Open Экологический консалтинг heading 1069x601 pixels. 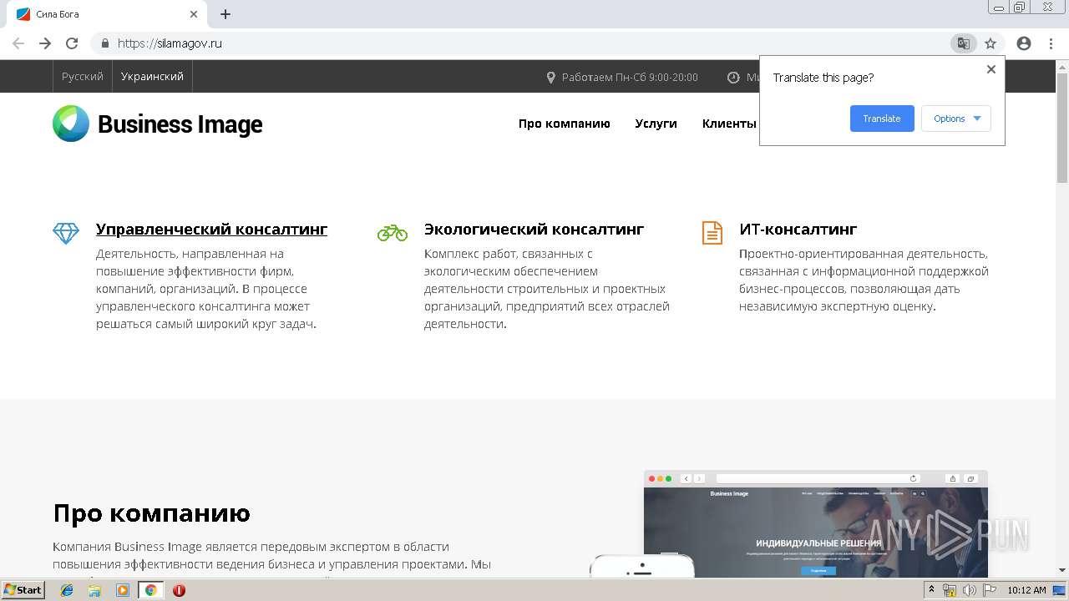click(534, 229)
